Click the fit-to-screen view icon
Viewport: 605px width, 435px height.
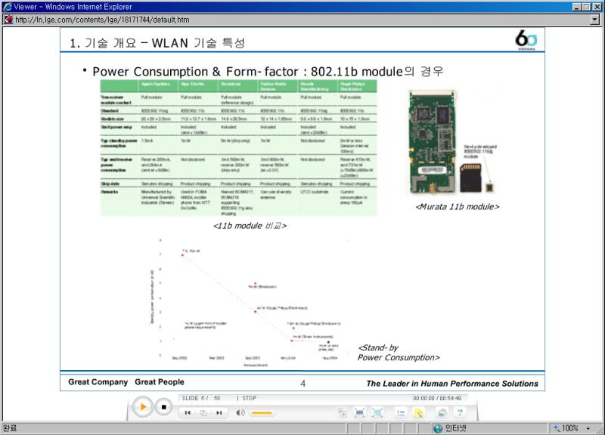coord(360,413)
